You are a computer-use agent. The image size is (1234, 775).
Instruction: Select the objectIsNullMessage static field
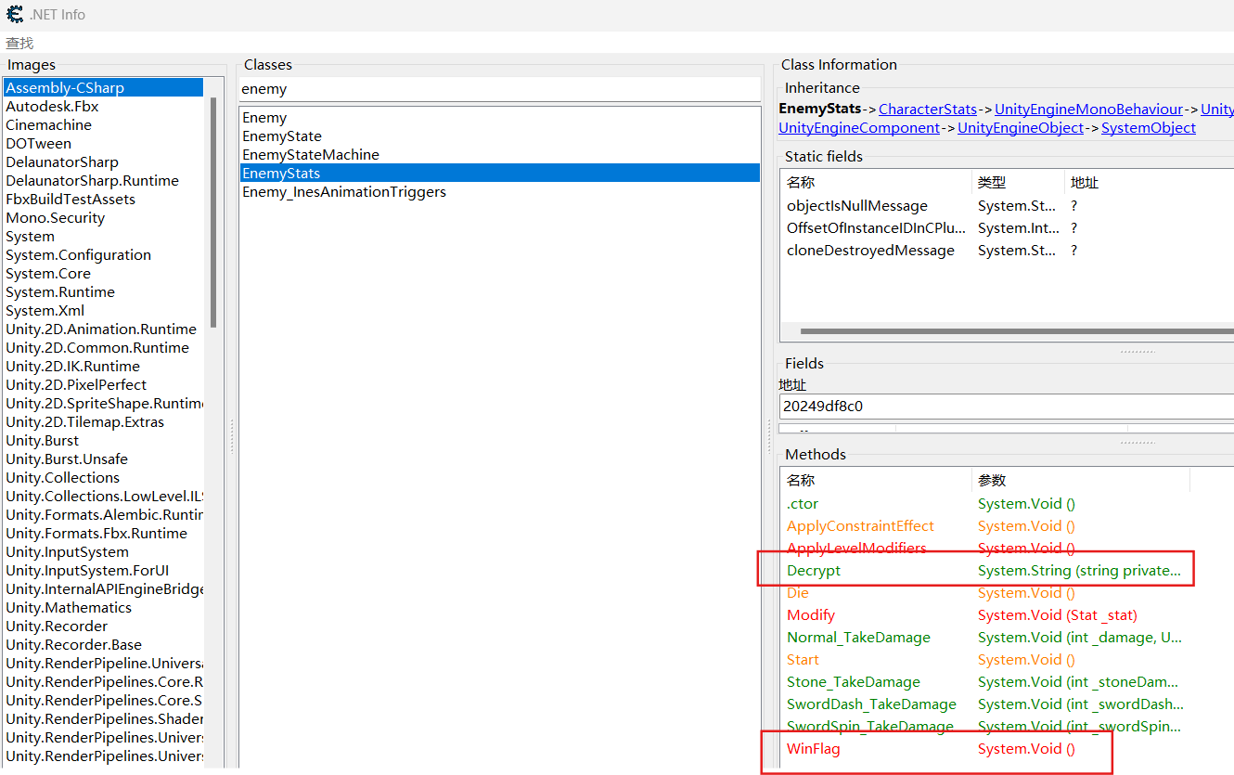pyautogui.click(x=856, y=206)
